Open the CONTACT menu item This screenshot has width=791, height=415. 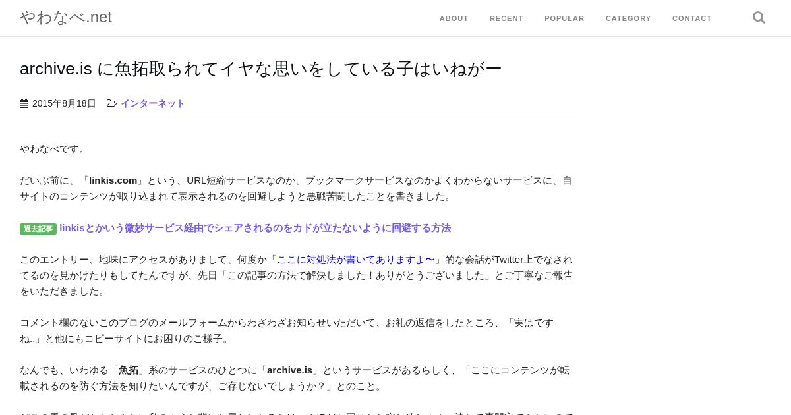(692, 18)
